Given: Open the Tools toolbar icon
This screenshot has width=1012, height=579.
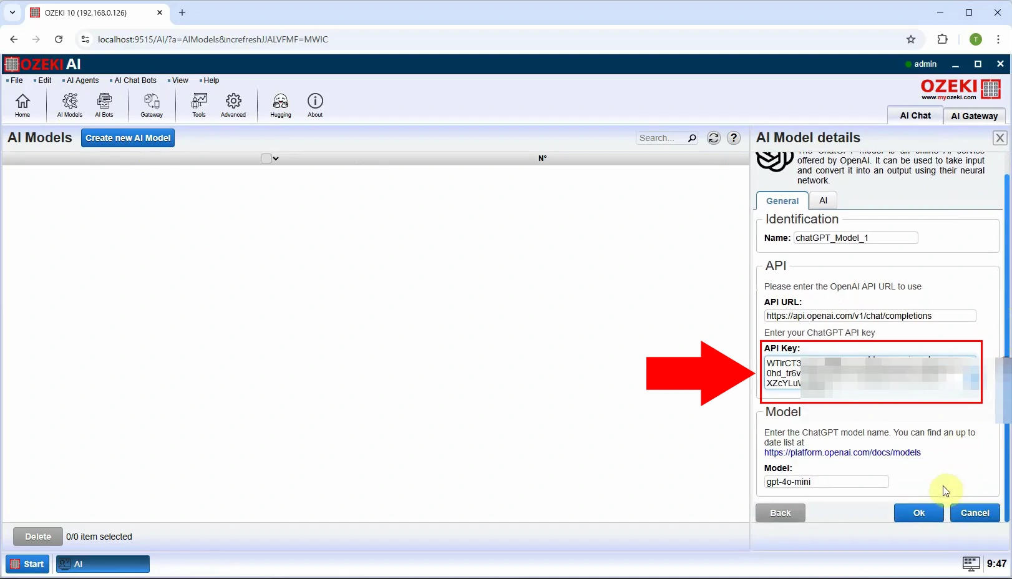Looking at the screenshot, I should 199,105.
